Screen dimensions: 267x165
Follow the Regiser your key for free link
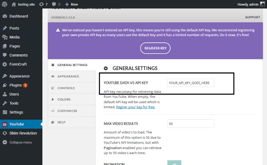point(136,107)
